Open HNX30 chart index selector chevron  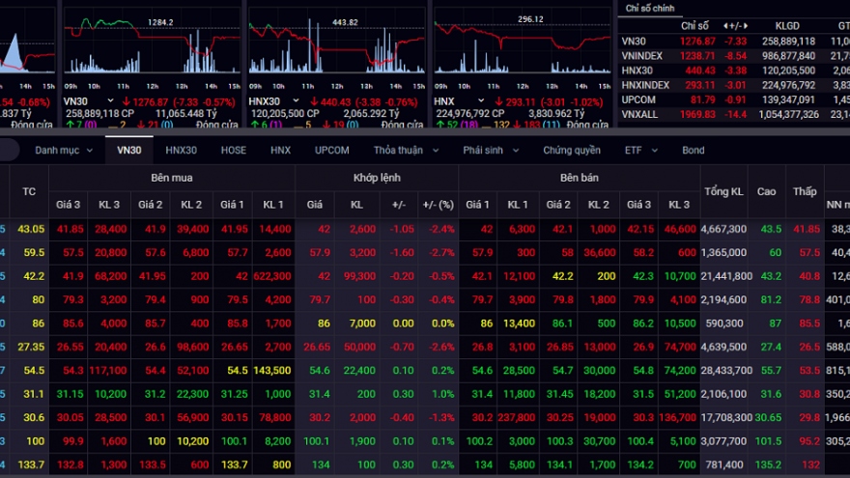click(296, 100)
